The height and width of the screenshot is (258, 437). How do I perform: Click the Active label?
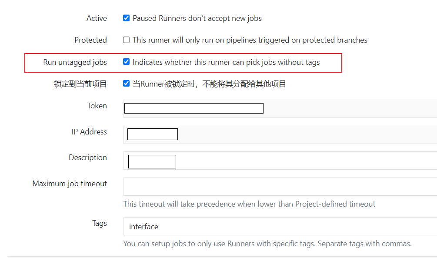(97, 18)
